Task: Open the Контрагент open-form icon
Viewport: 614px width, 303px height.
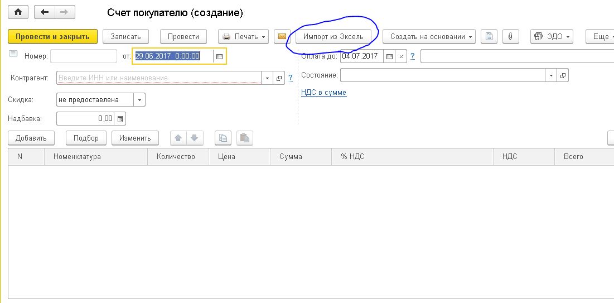Action: [x=279, y=78]
